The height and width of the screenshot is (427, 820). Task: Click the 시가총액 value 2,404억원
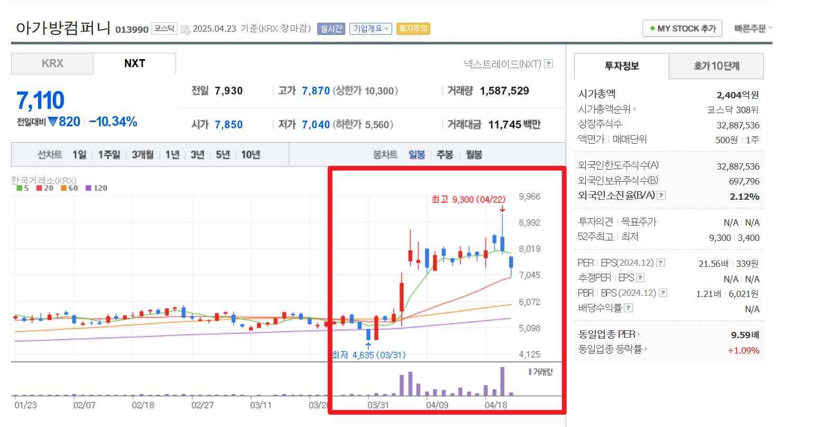[738, 95]
